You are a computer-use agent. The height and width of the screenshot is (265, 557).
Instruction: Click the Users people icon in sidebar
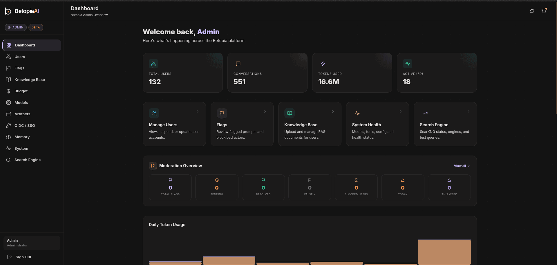pos(8,57)
